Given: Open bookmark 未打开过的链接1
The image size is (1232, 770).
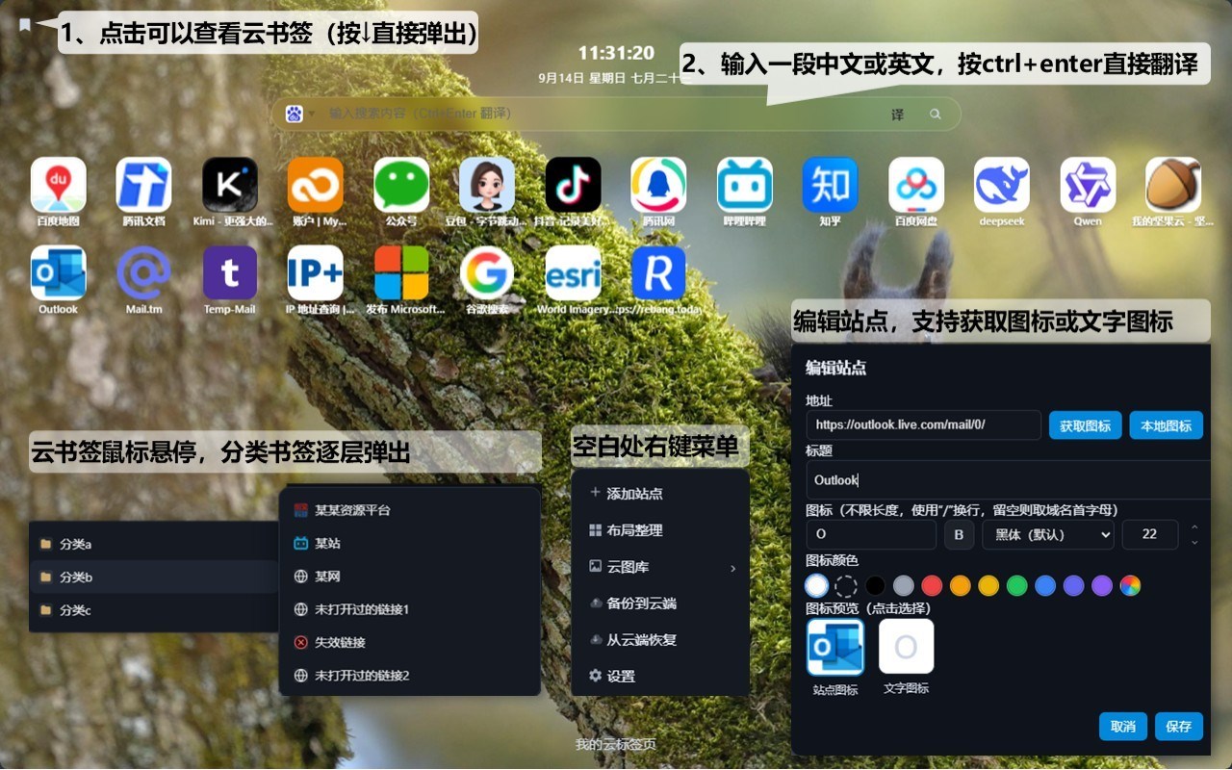Looking at the screenshot, I should pyautogui.click(x=409, y=609).
